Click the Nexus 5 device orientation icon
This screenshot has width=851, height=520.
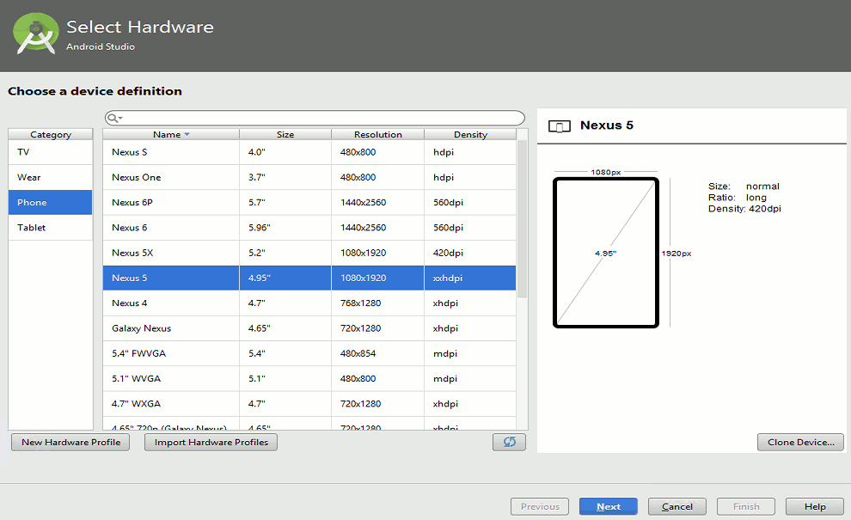(x=559, y=126)
